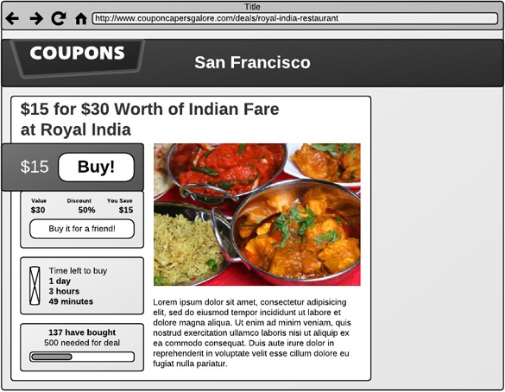The height and width of the screenshot is (392, 505).
Task: Click the You Save $15 value
Action: [126, 210]
